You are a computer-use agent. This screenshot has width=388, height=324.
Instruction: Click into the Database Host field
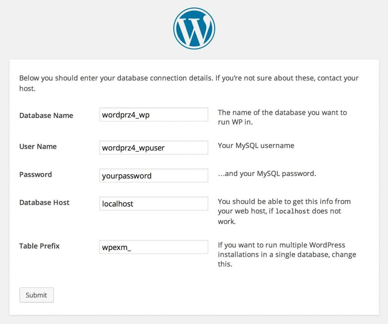[x=153, y=204]
